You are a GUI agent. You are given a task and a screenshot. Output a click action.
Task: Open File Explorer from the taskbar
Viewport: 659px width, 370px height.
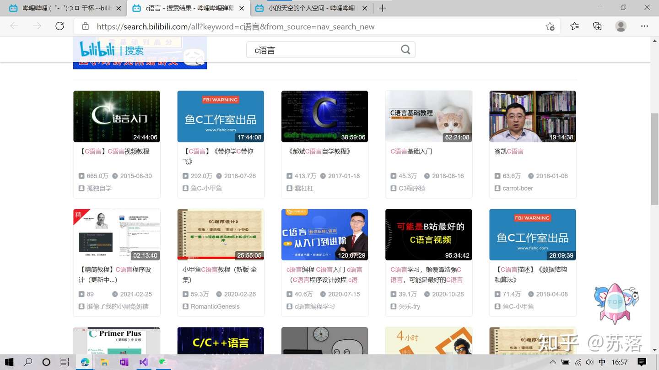pyautogui.click(x=104, y=362)
